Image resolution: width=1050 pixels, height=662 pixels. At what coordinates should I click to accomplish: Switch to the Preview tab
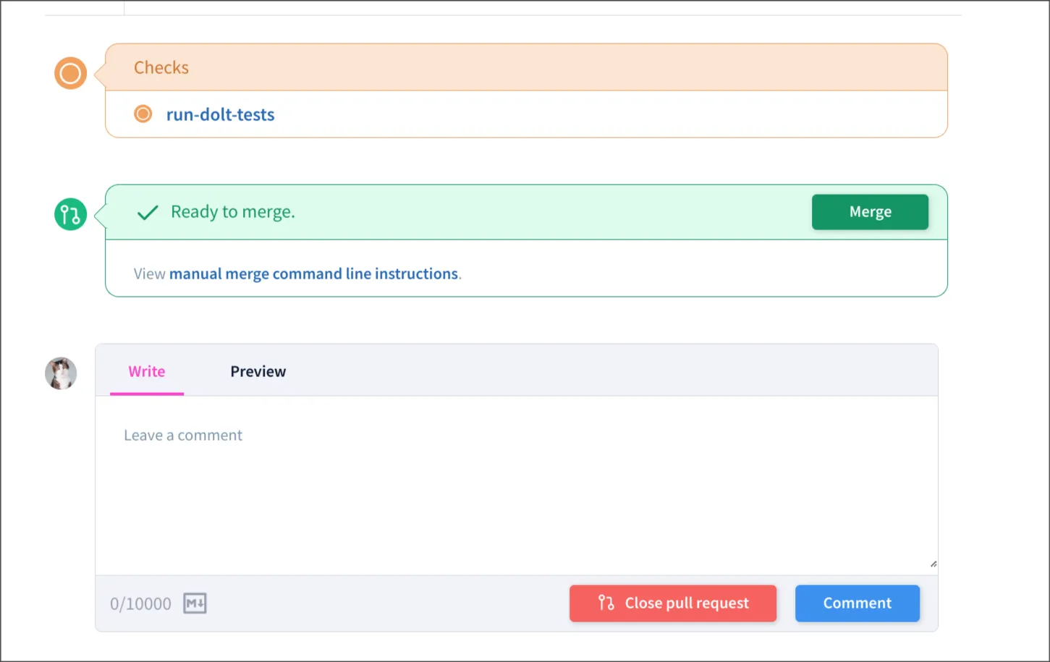258,372
